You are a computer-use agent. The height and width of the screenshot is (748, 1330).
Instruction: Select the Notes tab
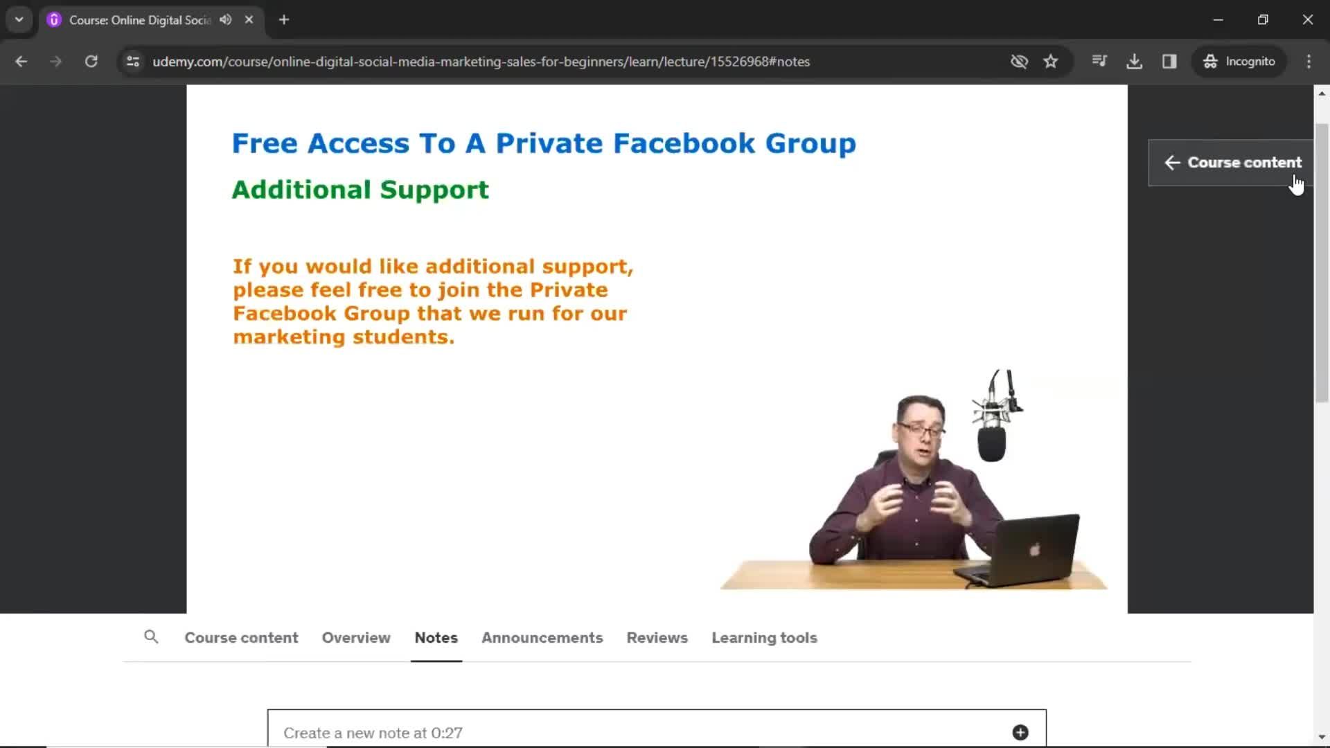click(x=436, y=636)
